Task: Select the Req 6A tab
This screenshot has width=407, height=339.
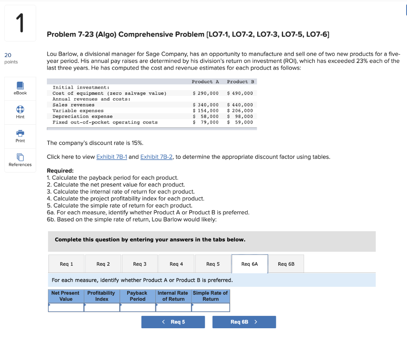Action: coord(250,264)
